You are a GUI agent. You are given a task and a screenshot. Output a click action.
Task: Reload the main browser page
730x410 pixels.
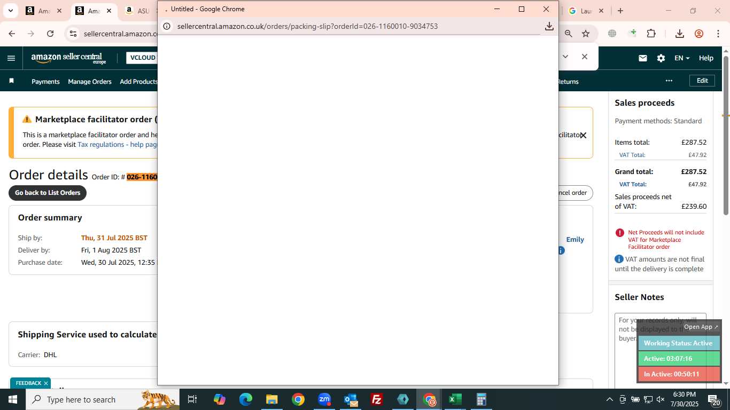pyautogui.click(x=50, y=34)
